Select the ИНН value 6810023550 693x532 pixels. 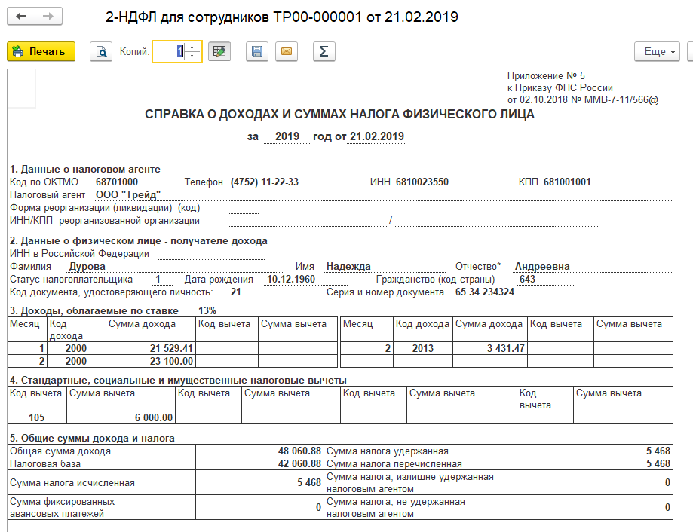(x=422, y=182)
